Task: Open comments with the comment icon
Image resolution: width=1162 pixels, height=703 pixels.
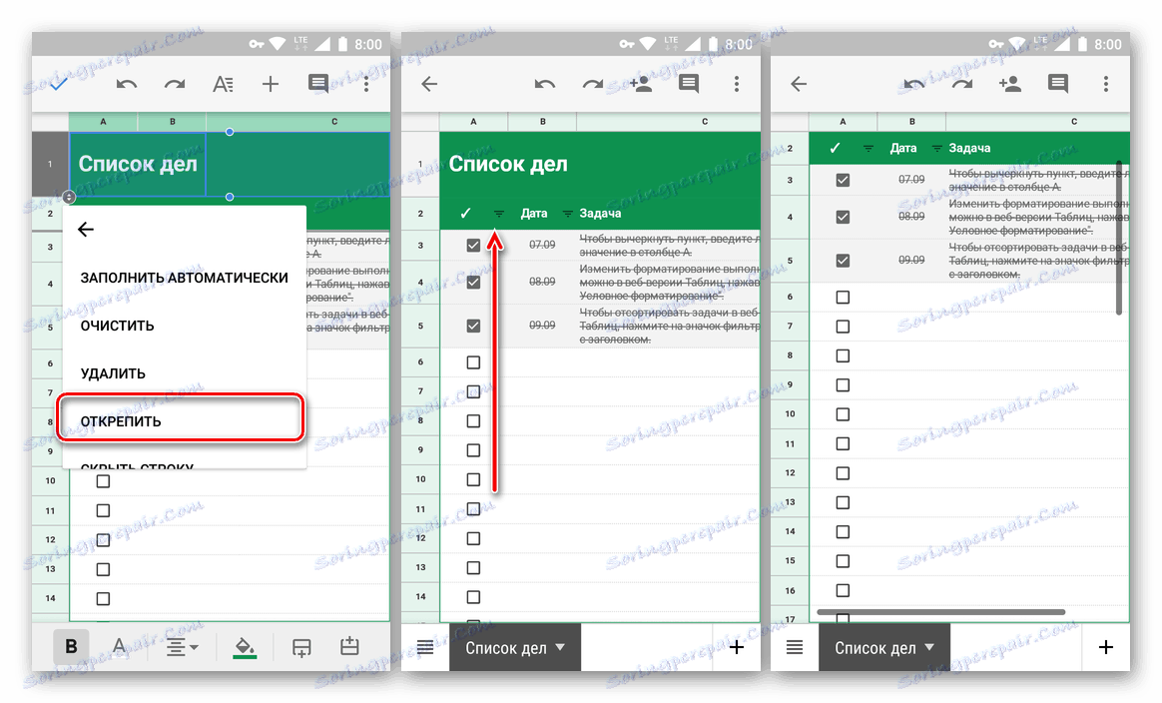Action: click(x=318, y=84)
